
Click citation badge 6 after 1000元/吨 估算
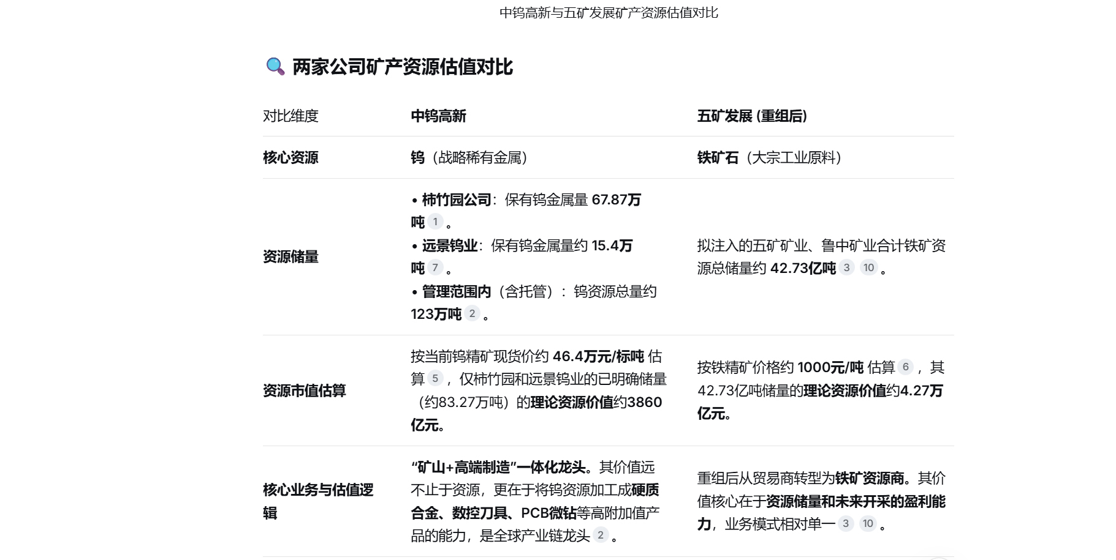[x=906, y=367]
